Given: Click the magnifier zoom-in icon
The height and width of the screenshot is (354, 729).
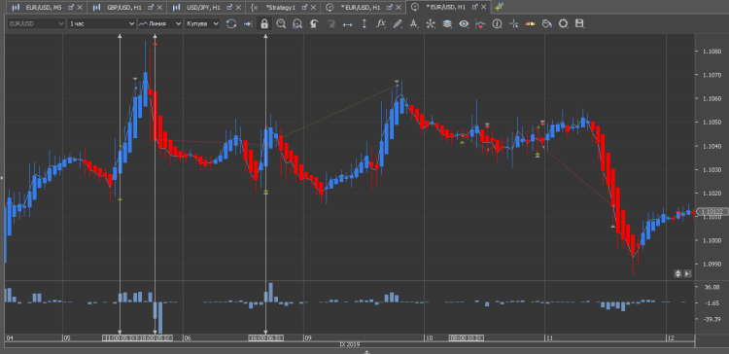Looking at the screenshot, I should [281, 23].
